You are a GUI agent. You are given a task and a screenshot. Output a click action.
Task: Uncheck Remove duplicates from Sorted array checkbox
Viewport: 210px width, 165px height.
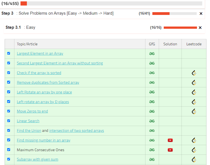pos(9,82)
